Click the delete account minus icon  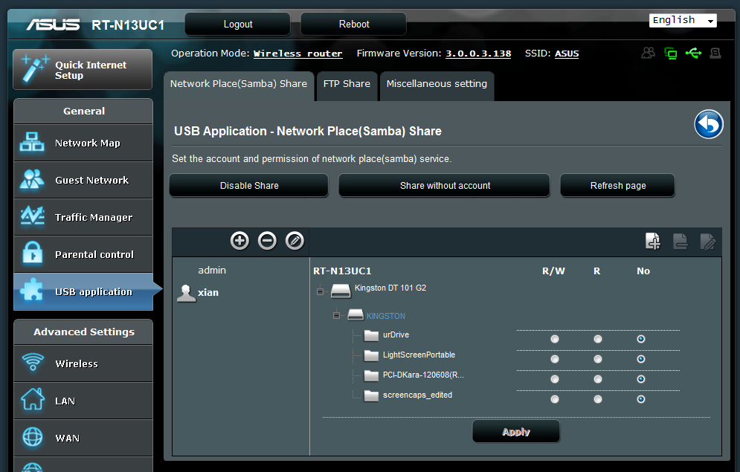click(x=267, y=241)
